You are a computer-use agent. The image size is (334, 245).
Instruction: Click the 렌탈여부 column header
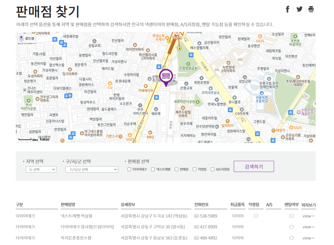(x=291, y=205)
